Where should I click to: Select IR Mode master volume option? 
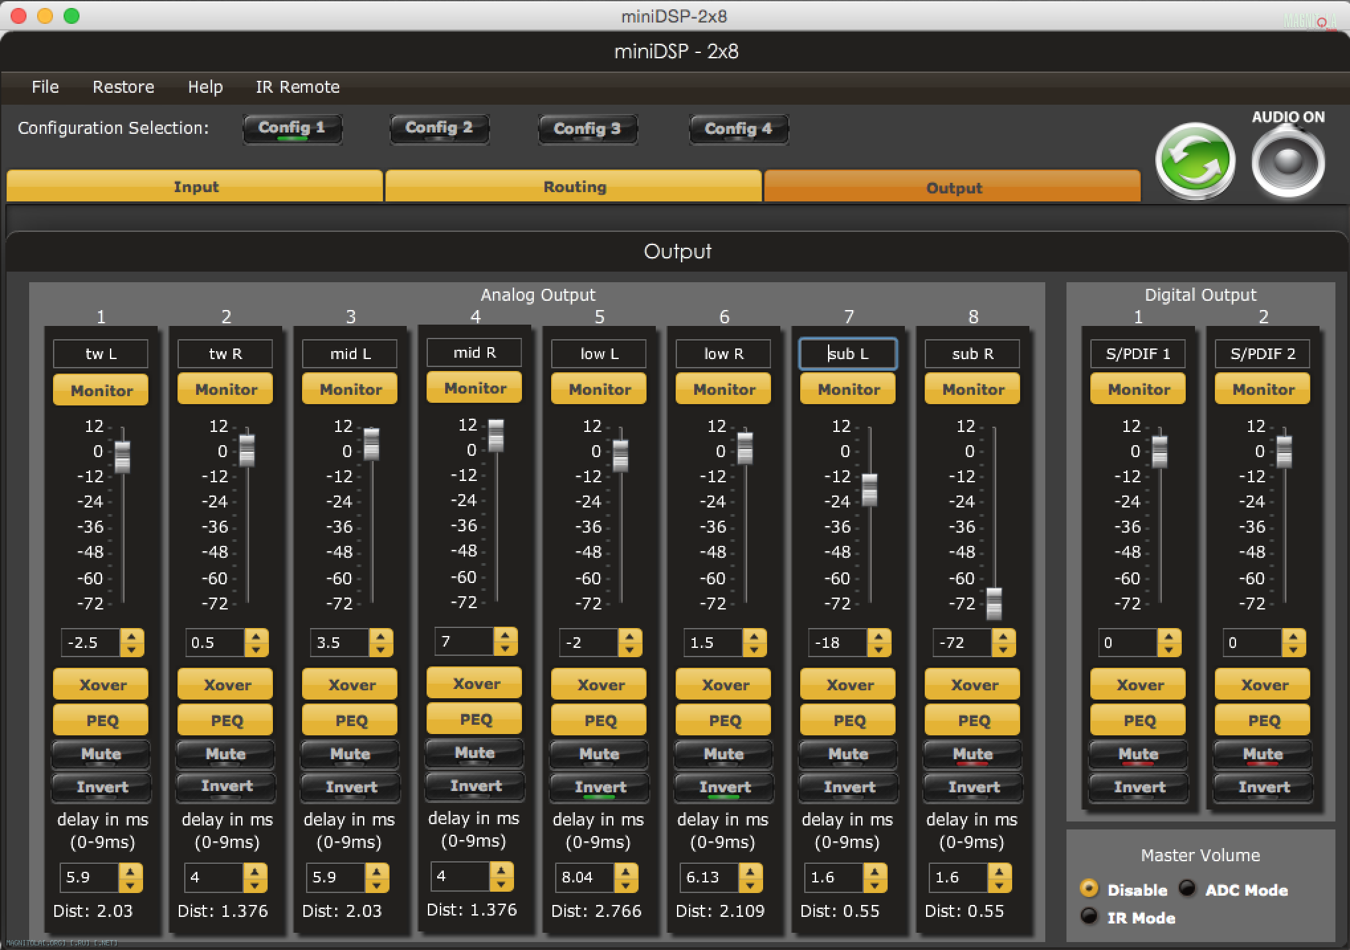[x=1089, y=916]
